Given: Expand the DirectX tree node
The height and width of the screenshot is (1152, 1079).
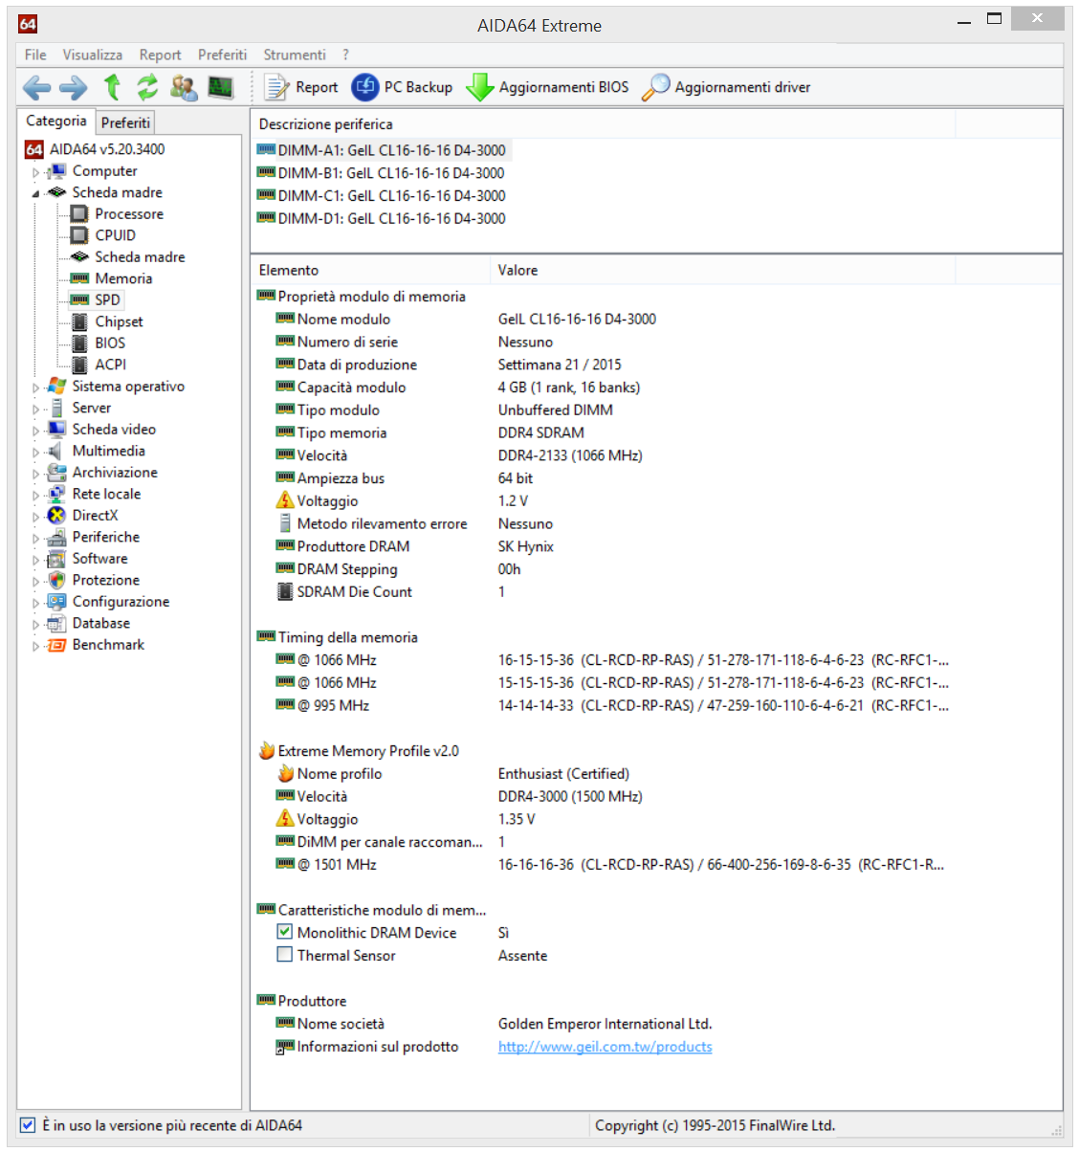Looking at the screenshot, I should [x=36, y=517].
